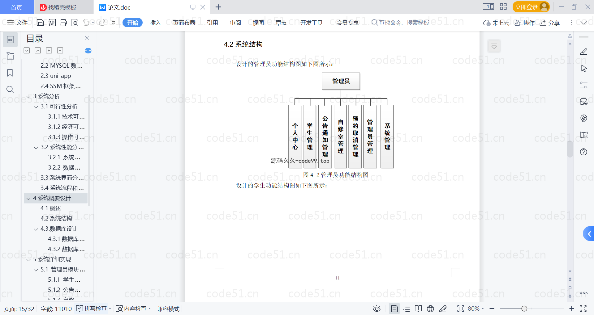Open the chapter navigation sidebar icon

pos(10,56)
